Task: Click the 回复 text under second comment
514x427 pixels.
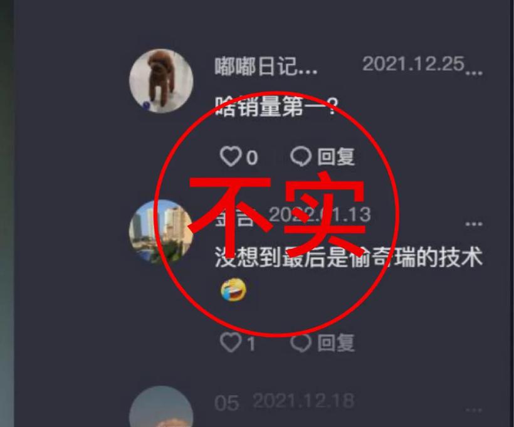Action: pyautogui.click(x=336, y=343)
